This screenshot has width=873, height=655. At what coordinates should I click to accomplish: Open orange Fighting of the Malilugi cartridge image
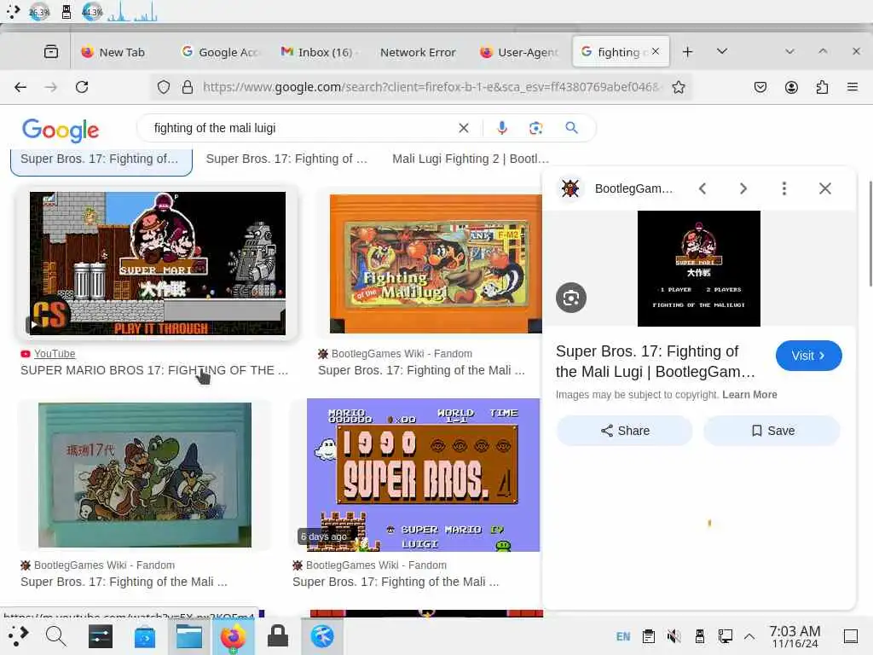coord(436,264)
